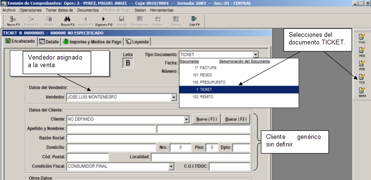Click the application icon in title bar
The image size is (371, 180).
tap(4, 3)
